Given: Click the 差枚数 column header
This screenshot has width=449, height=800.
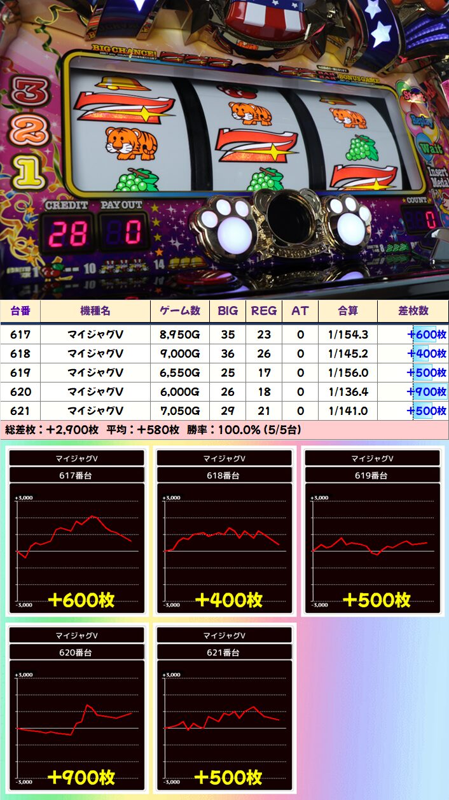Looking at the screenshot, I should point(413,311).
